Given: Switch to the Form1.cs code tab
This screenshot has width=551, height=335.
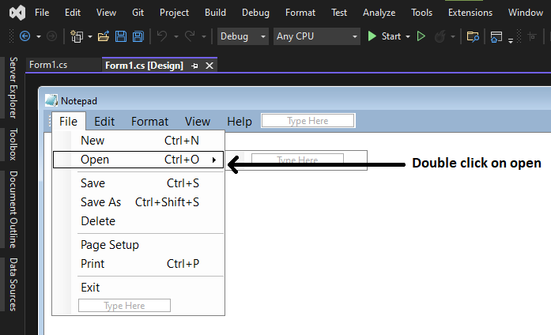Looking at the screenshot, I should click(x=48, y=65).
